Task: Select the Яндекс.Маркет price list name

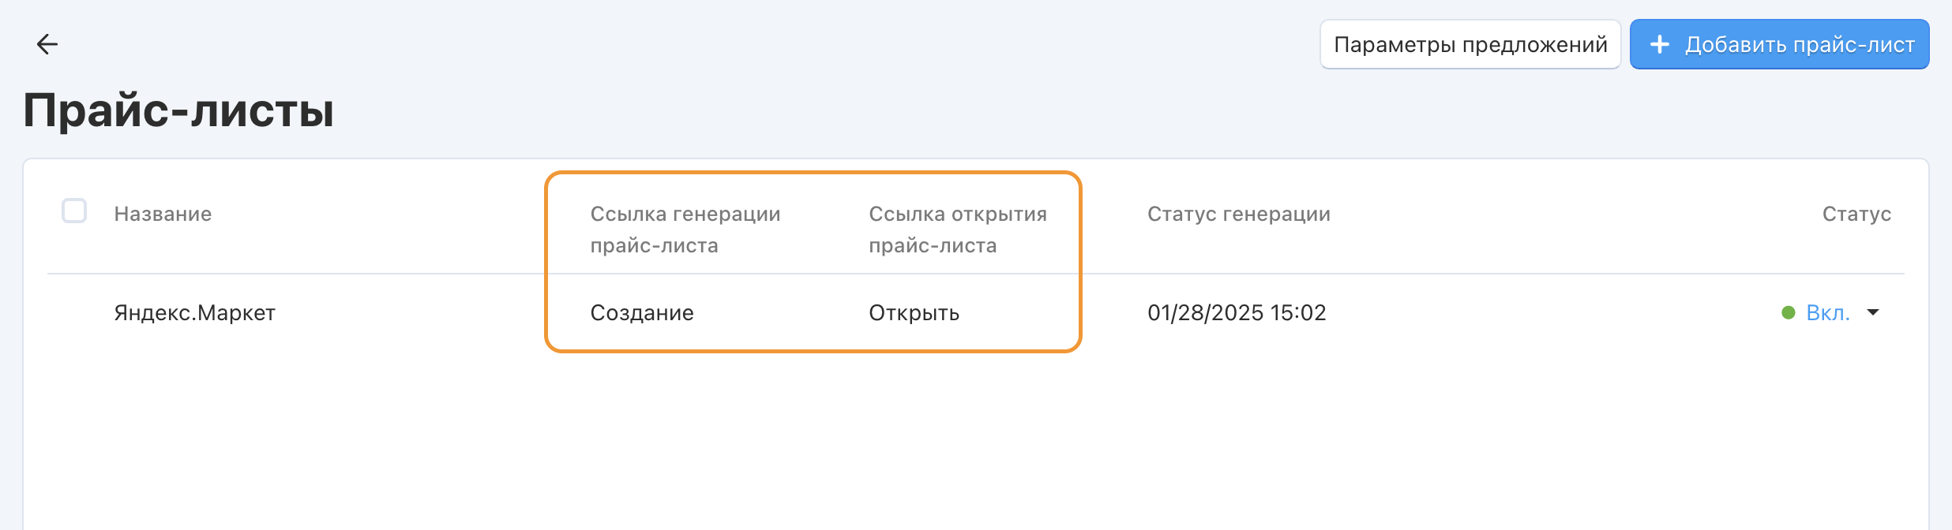Action: click(x=194, y=313)
